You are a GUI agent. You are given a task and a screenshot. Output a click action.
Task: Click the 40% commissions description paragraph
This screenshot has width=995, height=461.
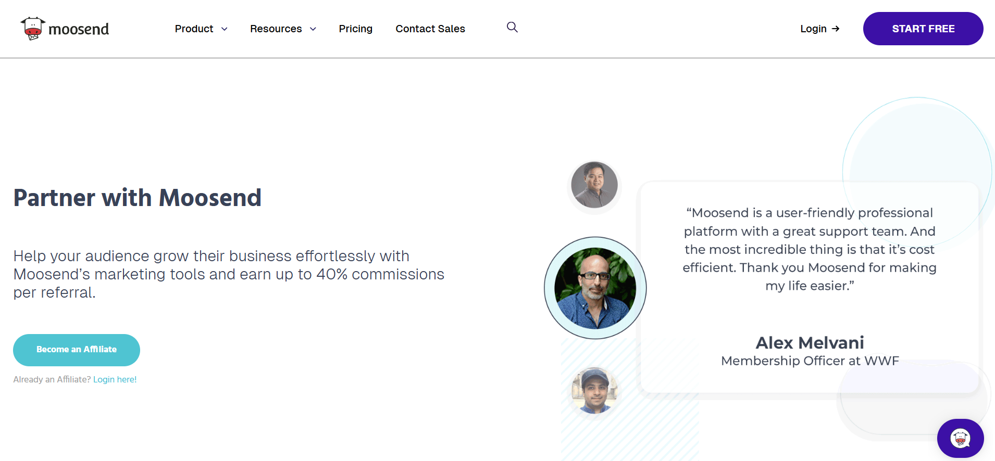pos(229,274)
